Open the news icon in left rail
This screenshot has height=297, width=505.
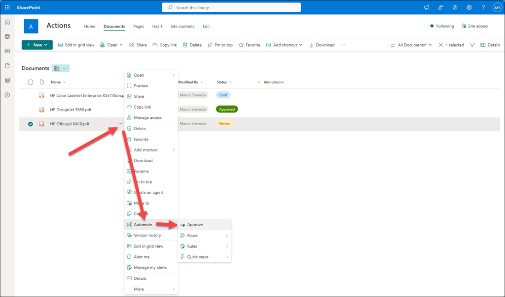click(x=7, y=51)
